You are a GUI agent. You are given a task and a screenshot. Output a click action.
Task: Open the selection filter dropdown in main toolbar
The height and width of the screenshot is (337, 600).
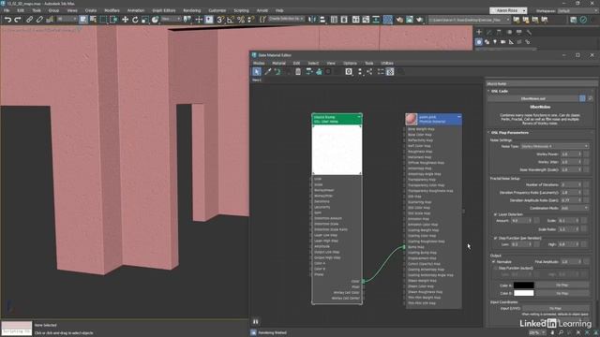pyautogui.click(x=67, y=19)
